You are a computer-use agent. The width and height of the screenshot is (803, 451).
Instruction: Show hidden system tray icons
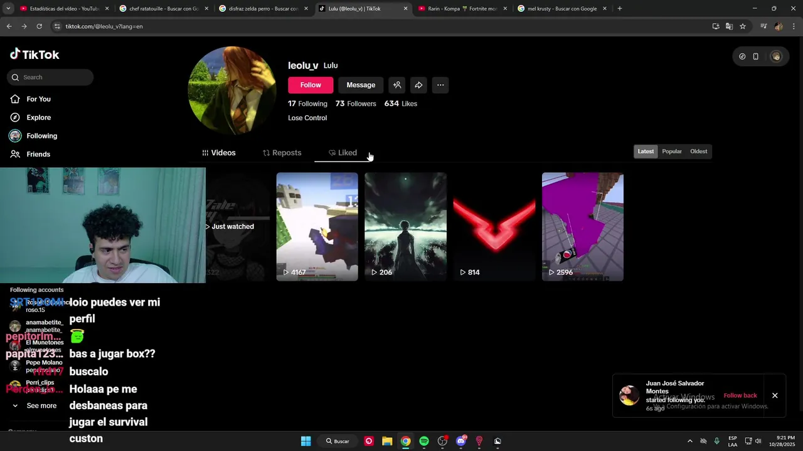[x=690, y=441]
